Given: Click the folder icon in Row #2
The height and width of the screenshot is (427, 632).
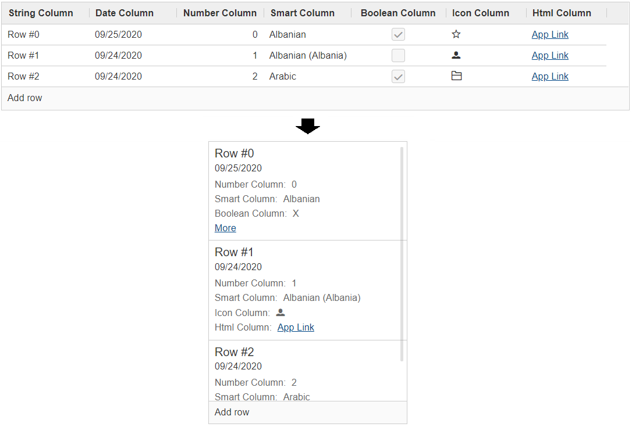Looking at the screenshot, I should [457, 76].
